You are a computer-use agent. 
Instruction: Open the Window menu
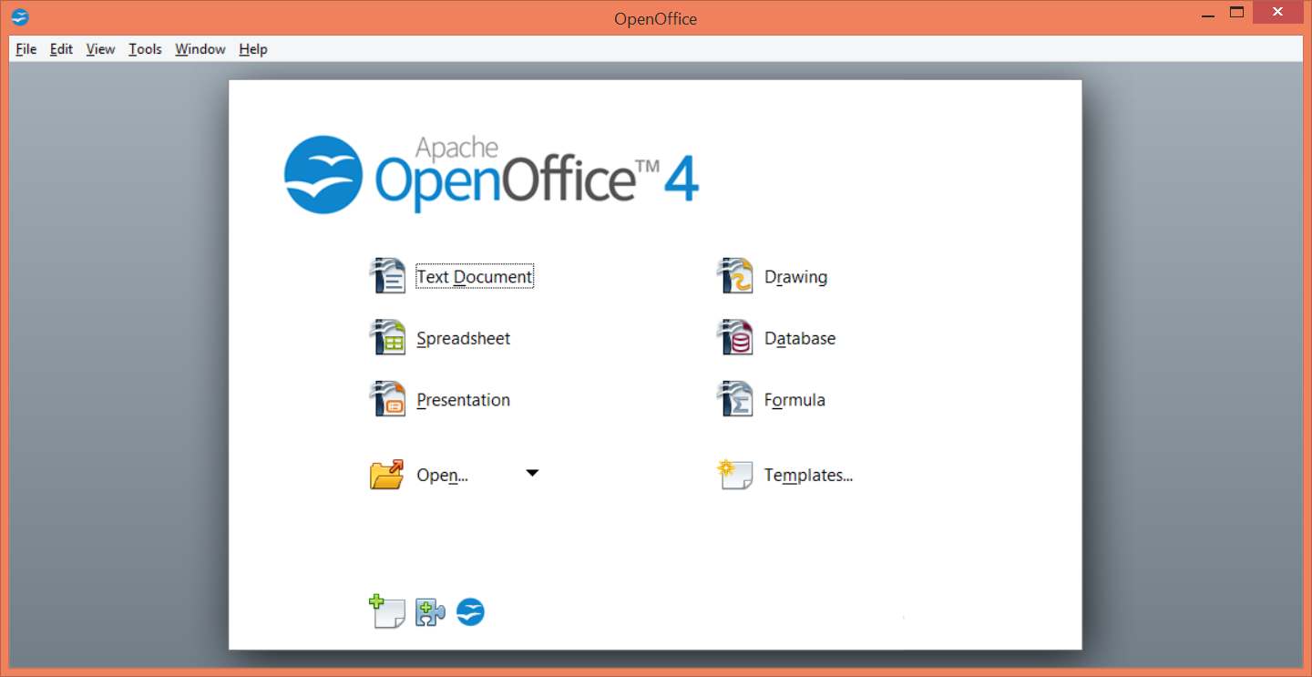pyautogui.click(x=200, y=49)
